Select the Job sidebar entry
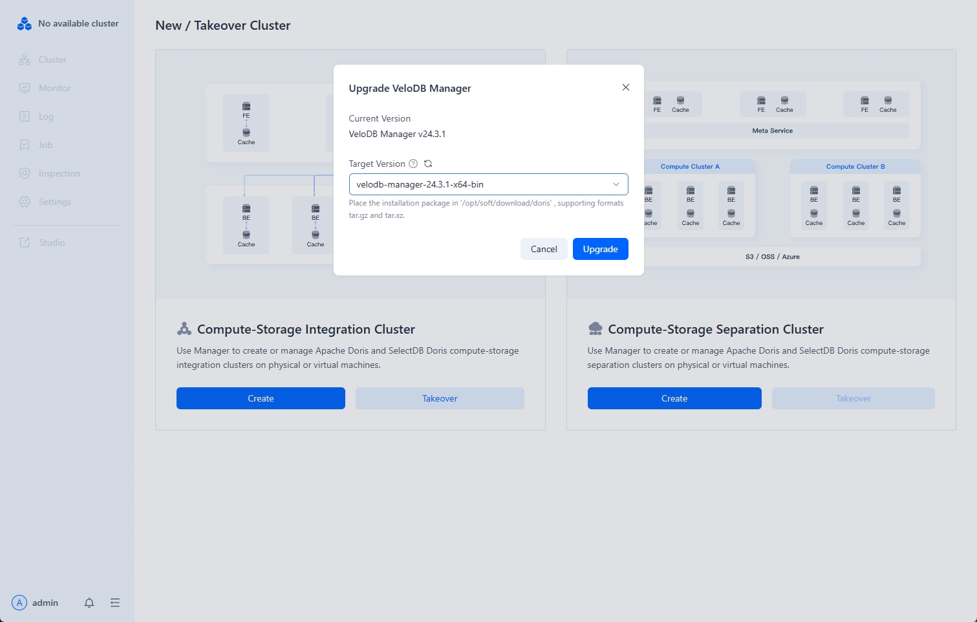This screenshot has height=622, width=977. click(45, 145)
